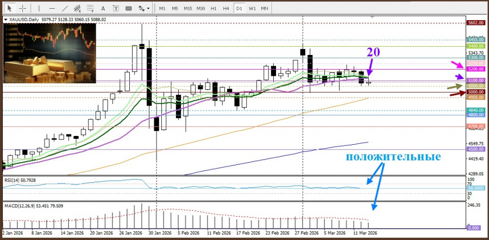
Task: Activate the crosshair tool
Action: point(22,8)
